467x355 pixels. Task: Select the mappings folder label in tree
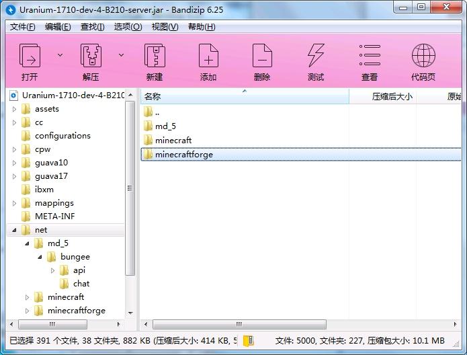(54, 203)
